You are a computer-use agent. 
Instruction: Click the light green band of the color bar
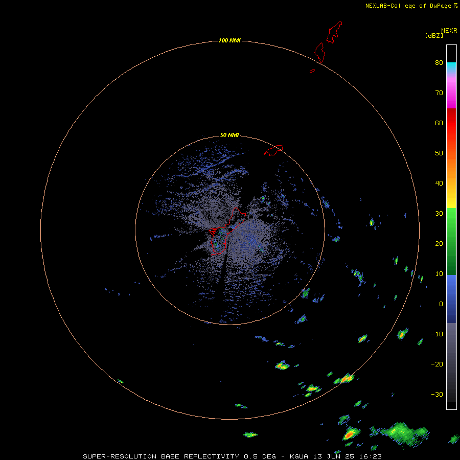(451, 220)
